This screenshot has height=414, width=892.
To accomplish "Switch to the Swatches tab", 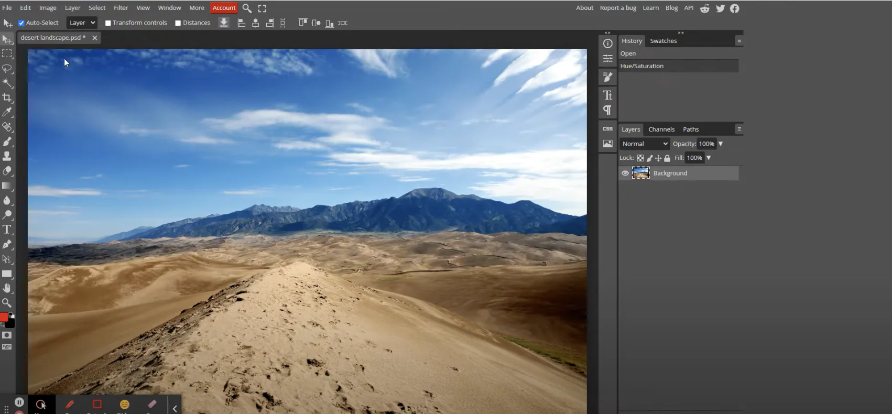I will point(663,41).
